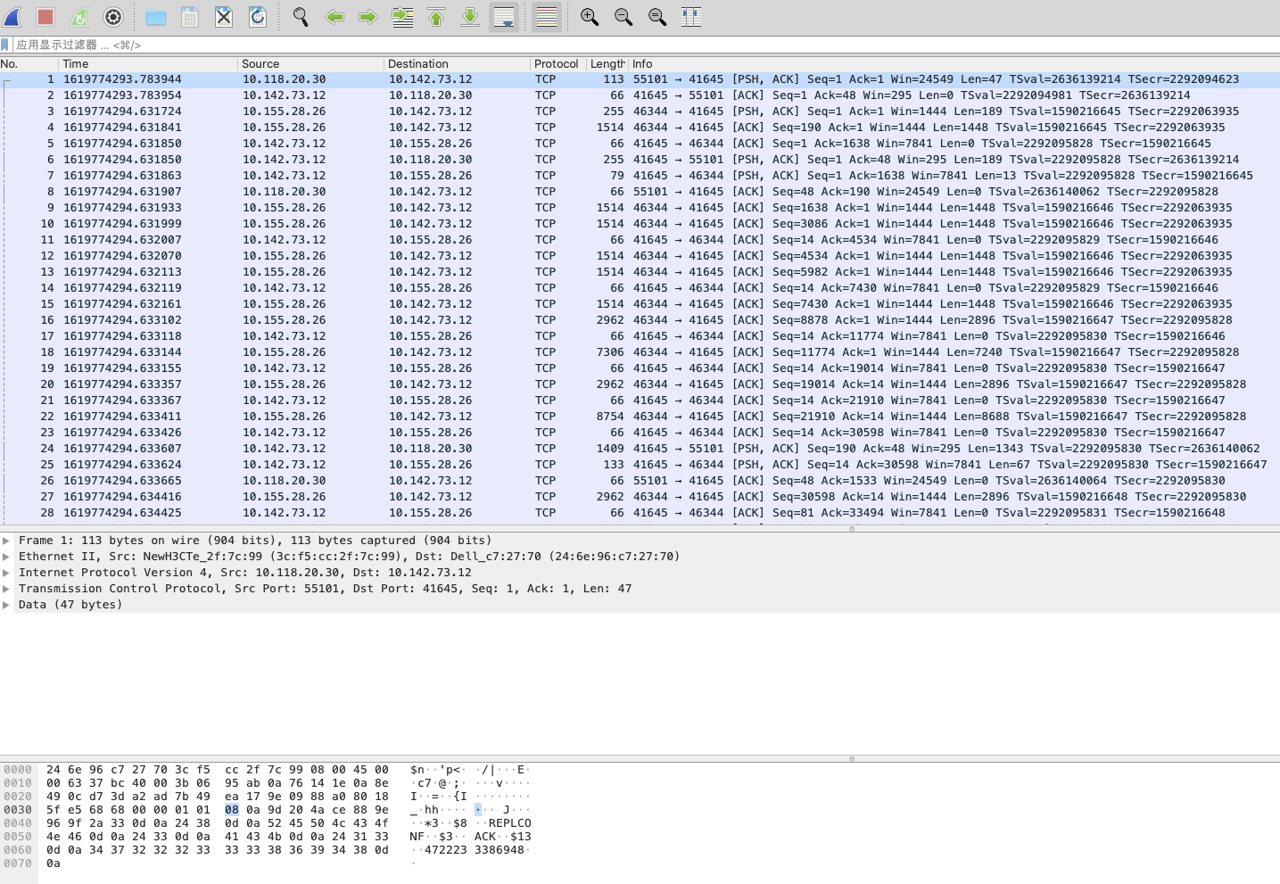Expand the Transmission Control Protocol details

(x=7, y=588)
